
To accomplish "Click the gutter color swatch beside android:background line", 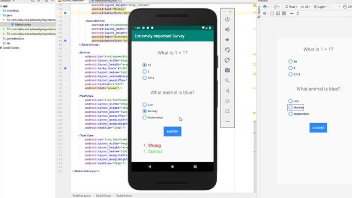I will [65, 68].
